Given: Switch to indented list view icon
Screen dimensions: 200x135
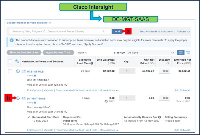Looking at the screenshot, I should pyautogui.click(x=188, y=53).
